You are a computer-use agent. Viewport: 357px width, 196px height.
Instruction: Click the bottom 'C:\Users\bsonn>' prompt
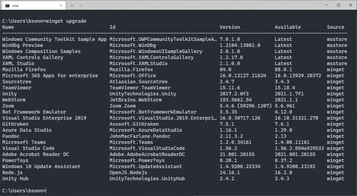pos(24,190)
